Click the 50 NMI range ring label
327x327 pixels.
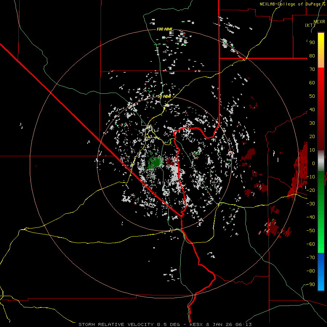pyautogui.click(x=164, y=96)
